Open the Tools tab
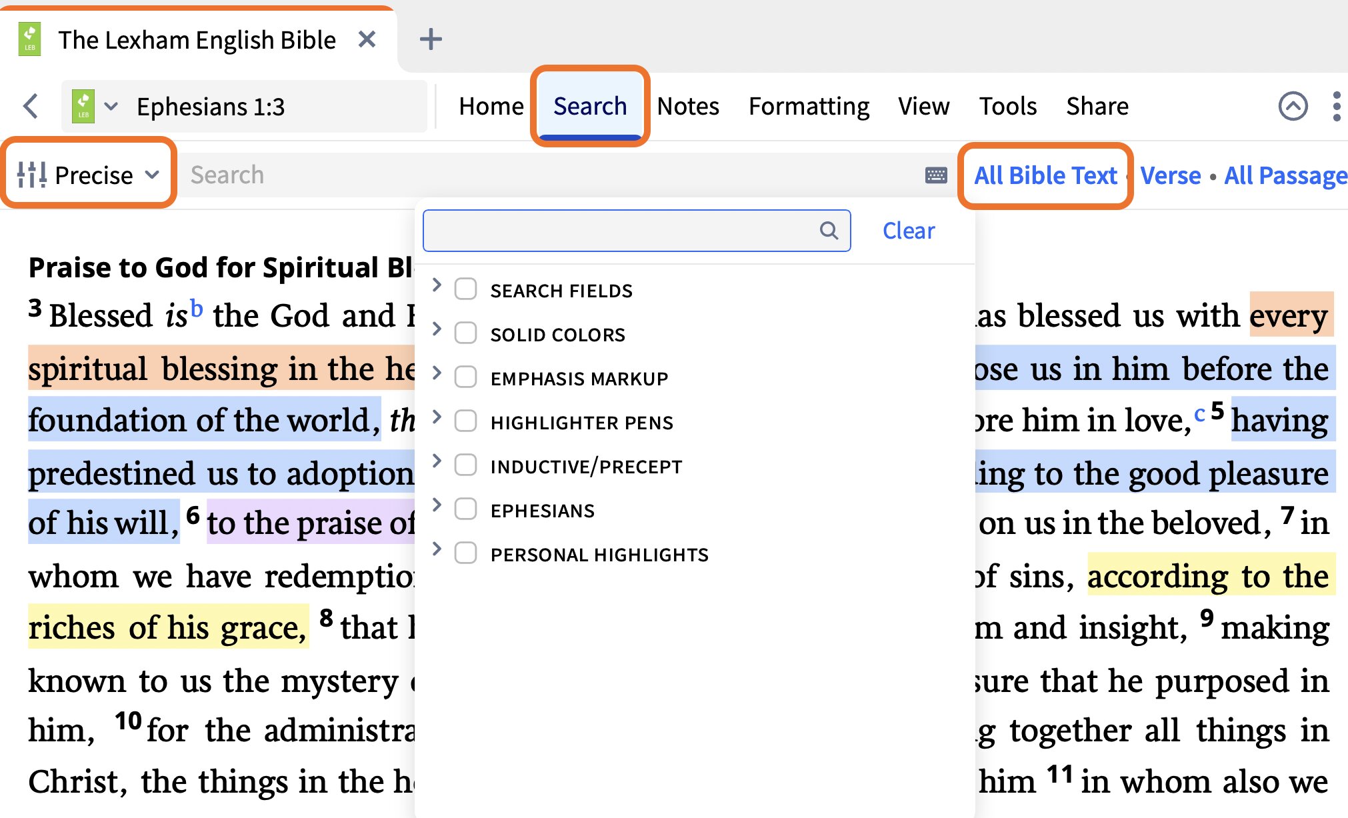This screenshot has width=1348, height=818. pyautogui.click(x=1008, y=106)
